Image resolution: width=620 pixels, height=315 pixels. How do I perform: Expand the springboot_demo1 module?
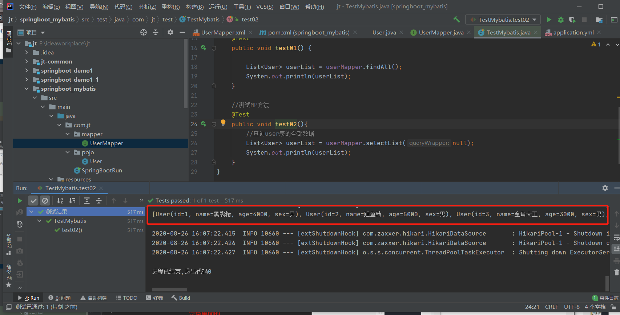coord(27,70)
